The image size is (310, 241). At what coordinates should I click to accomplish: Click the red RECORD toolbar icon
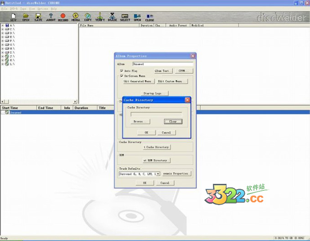click(63, 17)
